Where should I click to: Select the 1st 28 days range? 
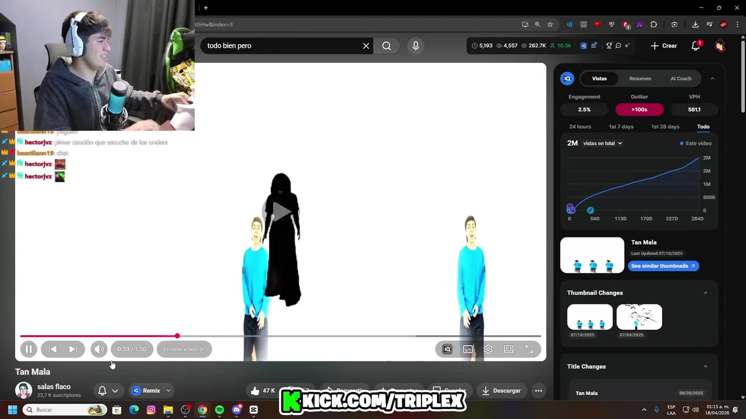point(665,127)
